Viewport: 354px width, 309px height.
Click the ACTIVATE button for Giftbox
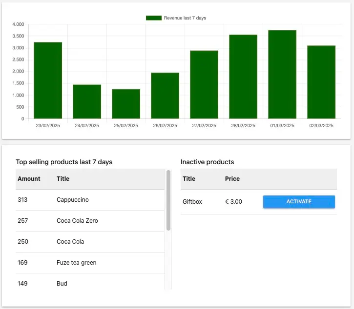click(299, 202)
